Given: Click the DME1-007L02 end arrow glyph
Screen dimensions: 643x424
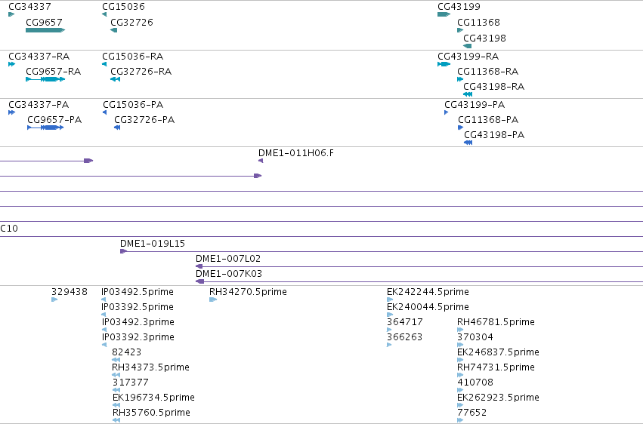Looking at the screenshot, I should pos(199,266).
